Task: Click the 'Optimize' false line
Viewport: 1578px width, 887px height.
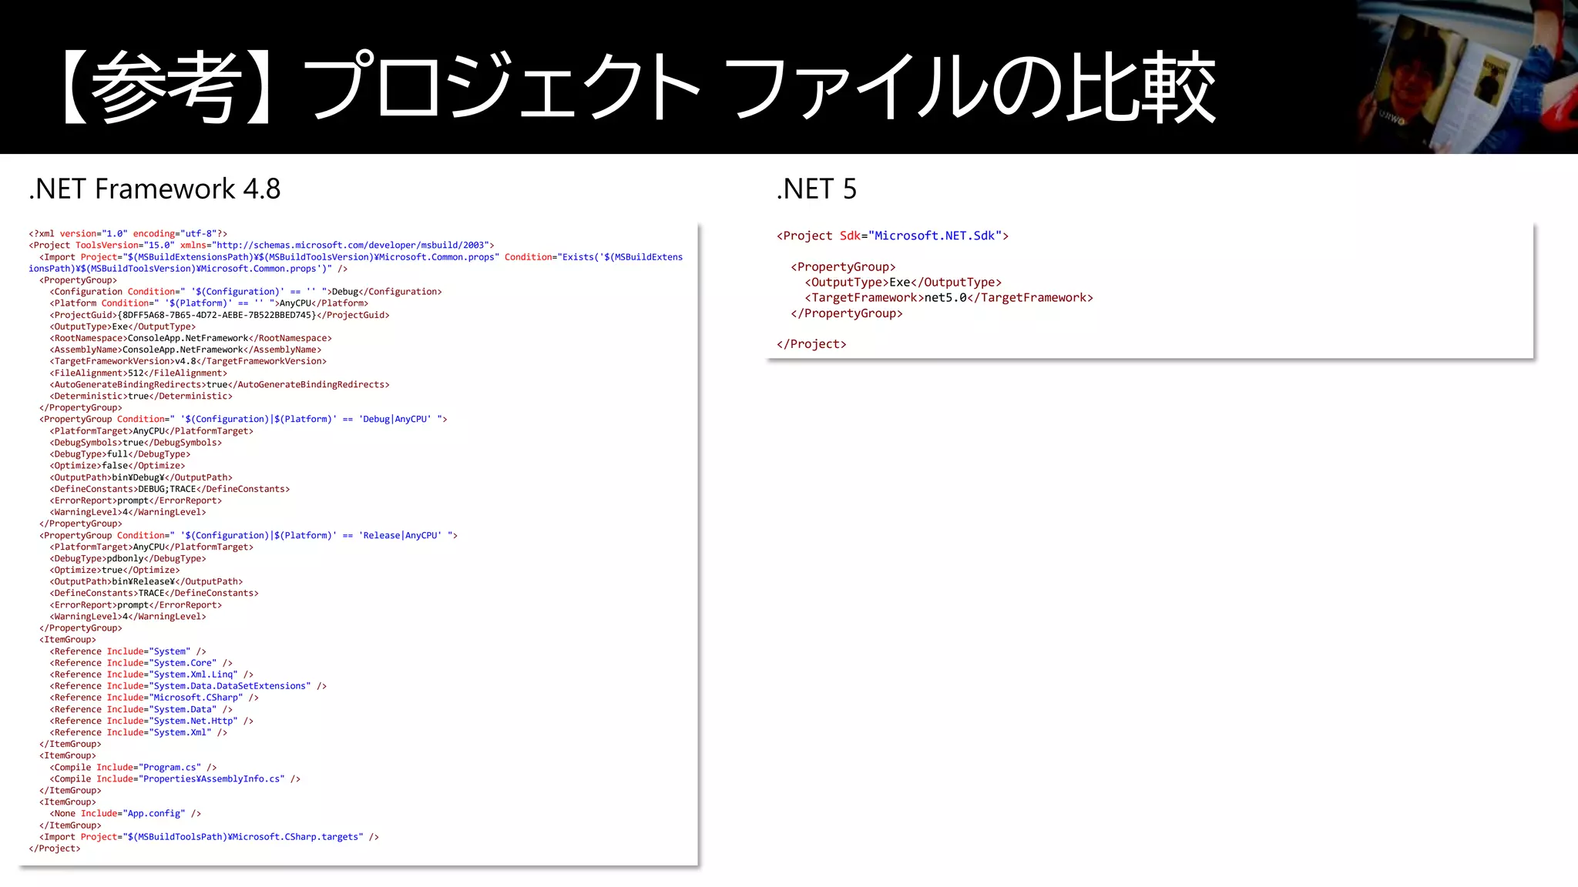Action: pos(118,466)
